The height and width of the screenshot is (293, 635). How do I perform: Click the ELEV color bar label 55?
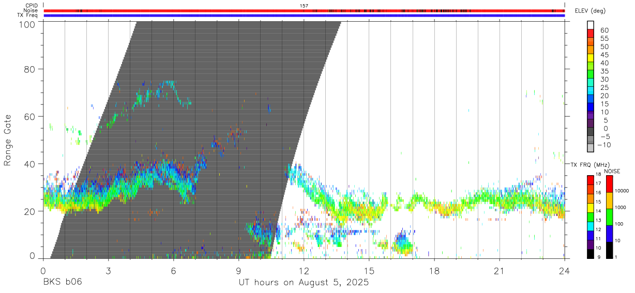pos(604,39)
